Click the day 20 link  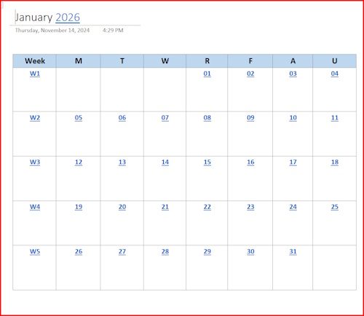click(x=122, y=207)
